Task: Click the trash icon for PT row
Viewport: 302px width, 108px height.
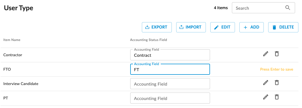Action: pos(277,97)
